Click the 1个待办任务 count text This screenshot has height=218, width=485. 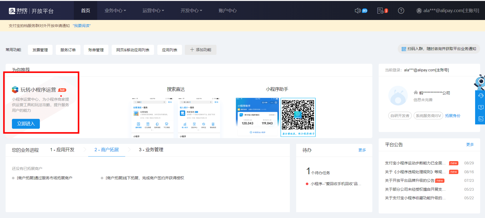point(318,171)
